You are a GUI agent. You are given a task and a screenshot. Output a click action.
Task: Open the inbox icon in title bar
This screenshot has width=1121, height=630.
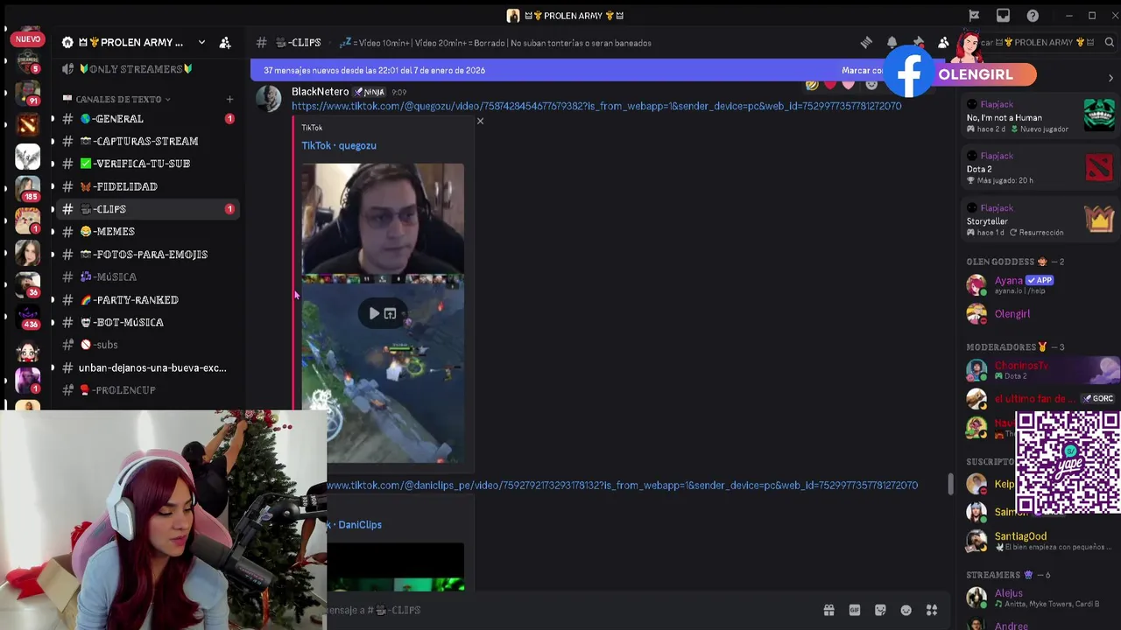[1003, 16]
